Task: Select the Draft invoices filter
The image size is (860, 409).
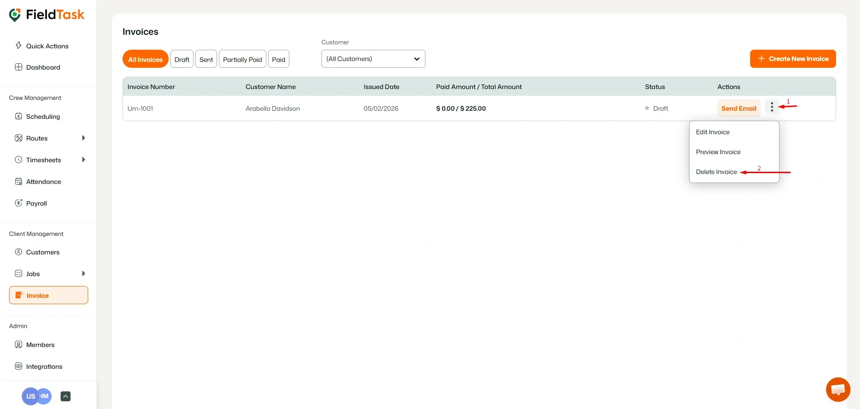Action: (x=182, y=59)
